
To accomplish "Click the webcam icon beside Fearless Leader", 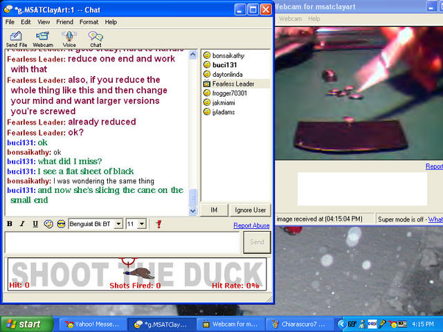I will pos(207,84).
